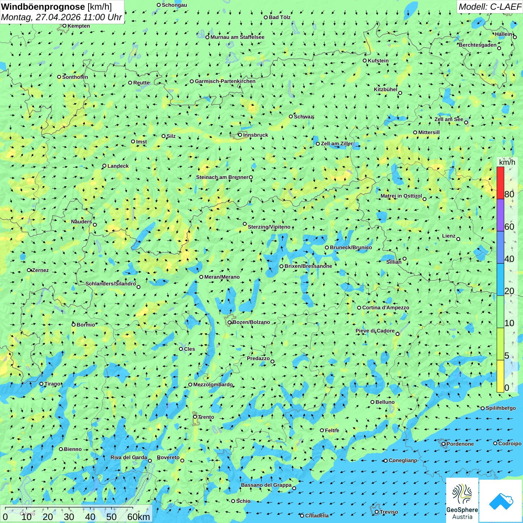Click the 'Windböenprognose' title text
This screenshot has height=523, width=523.
tap(43, 7)
